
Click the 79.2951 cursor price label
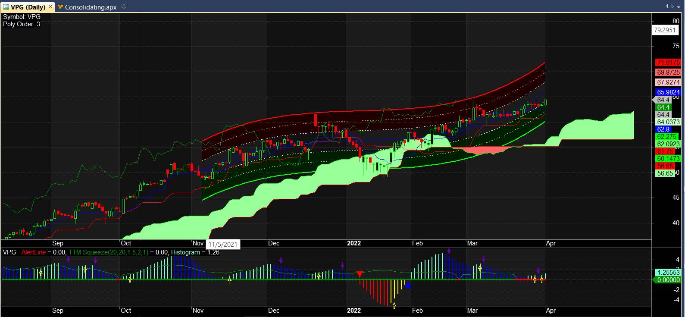click(664, 30)
